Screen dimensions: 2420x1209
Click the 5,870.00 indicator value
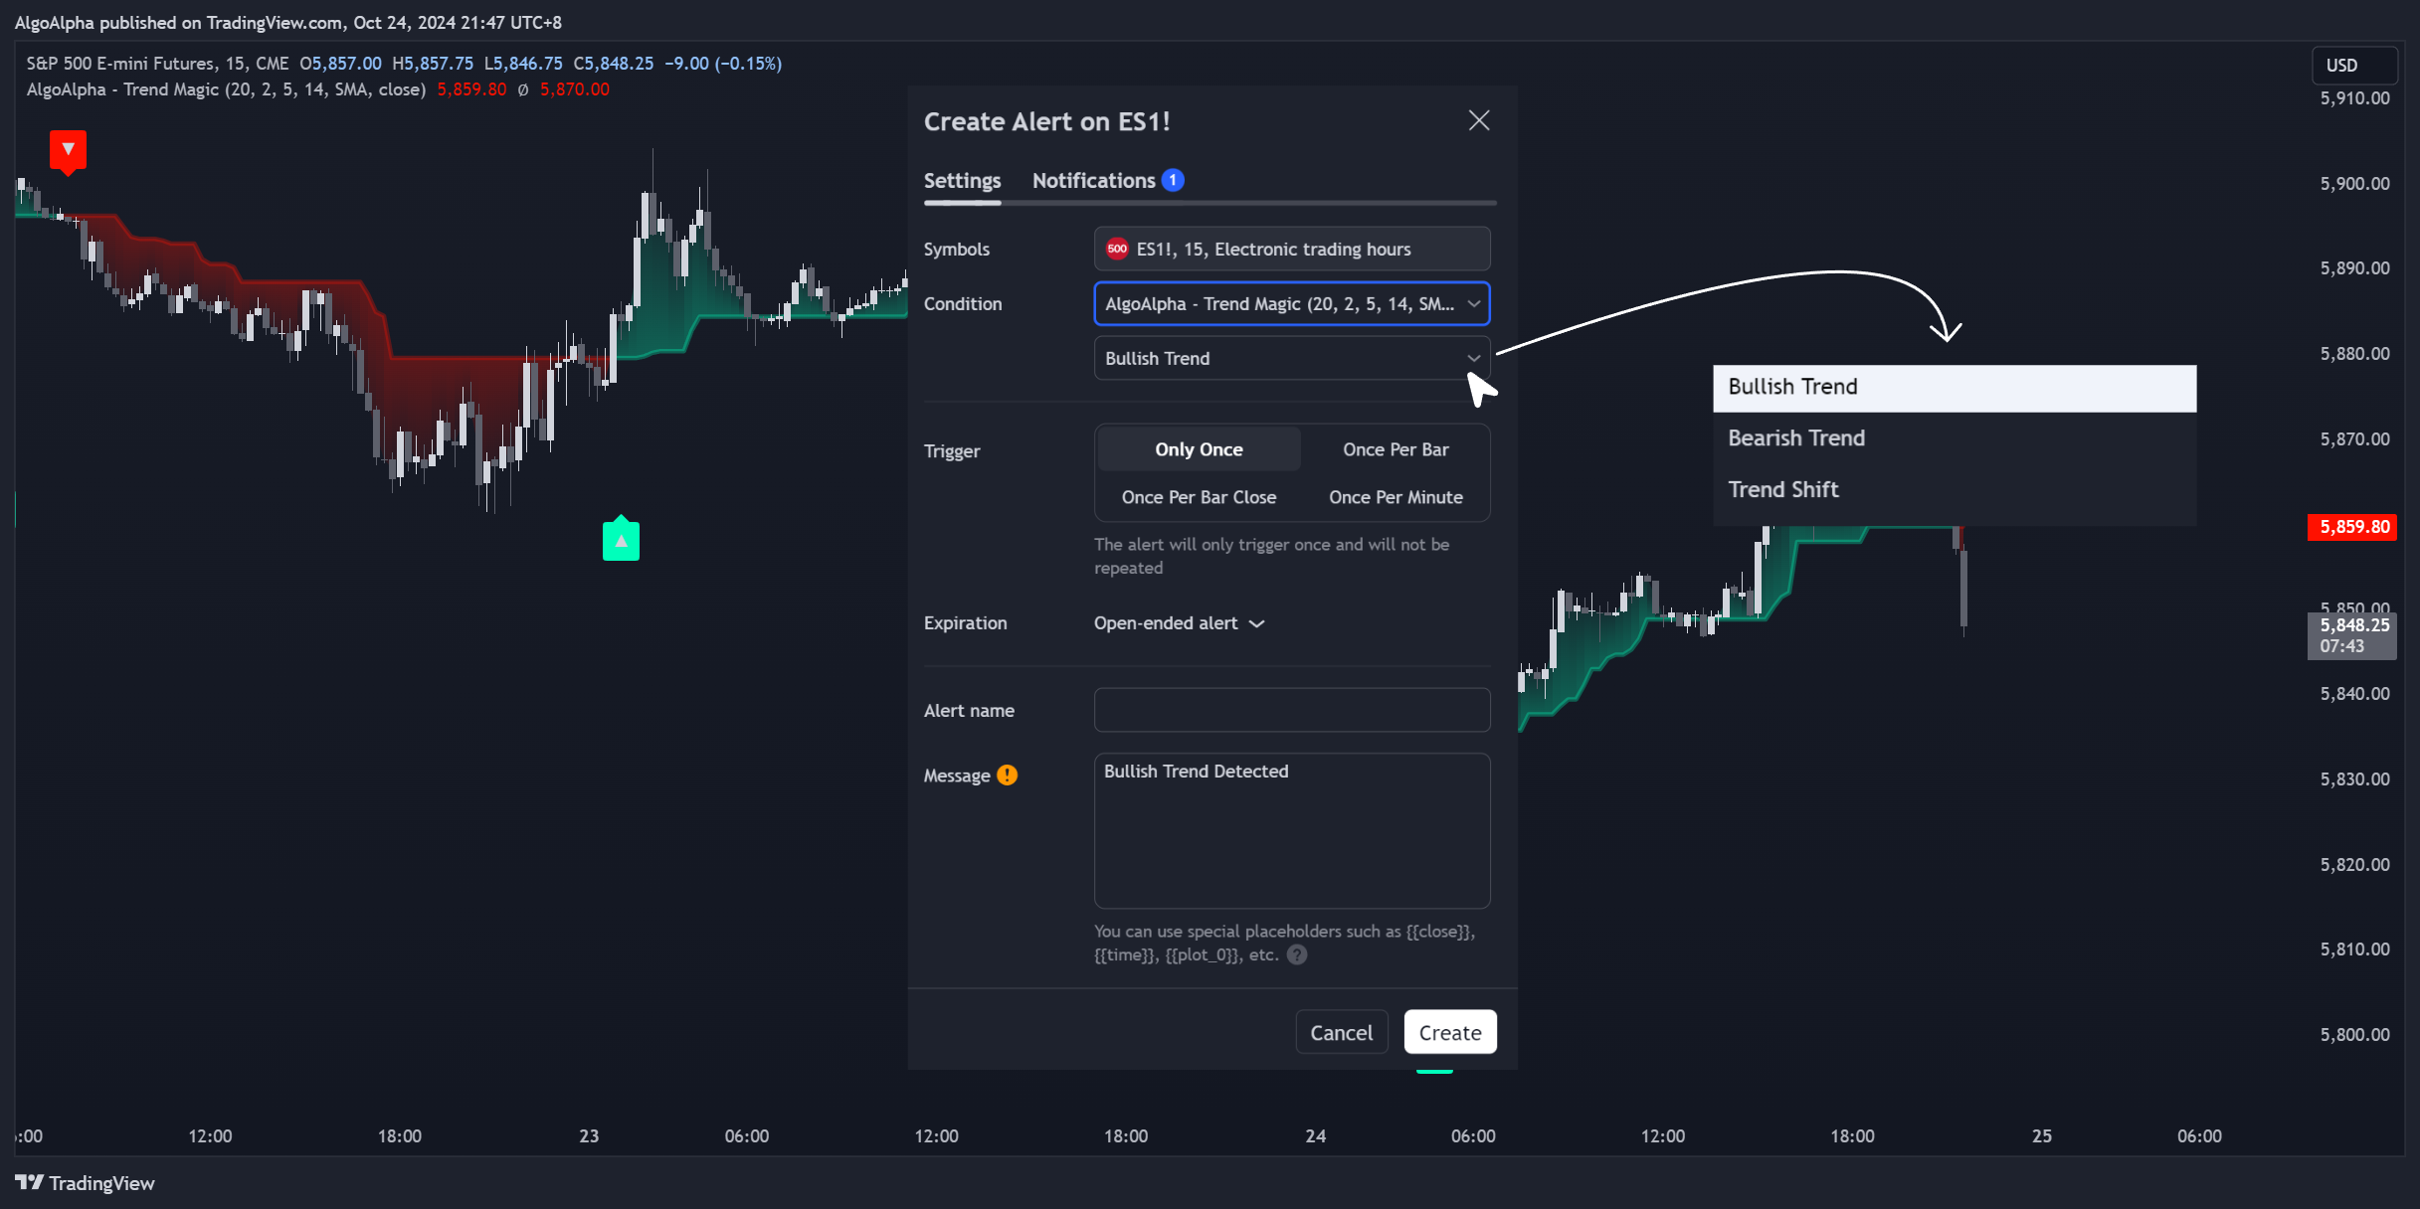coord(575,89)
